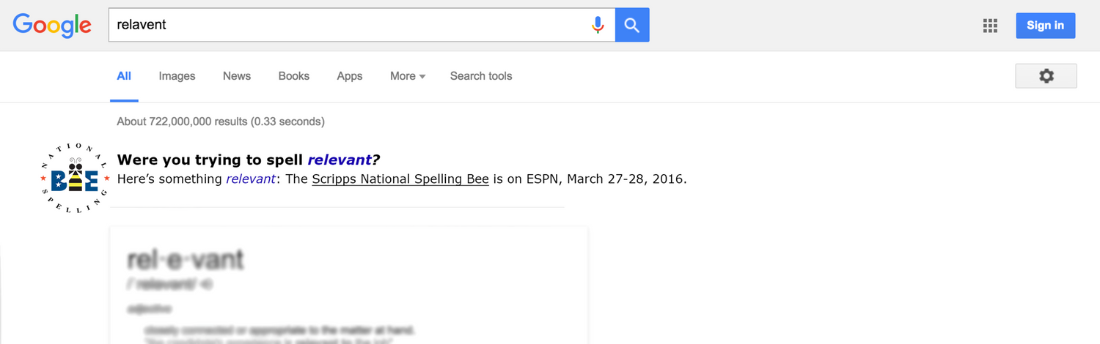Open the Scripps National Spelling Bee link
Image resolution: width=1100 pixels, height=344 pixels.
pos(400,179)
